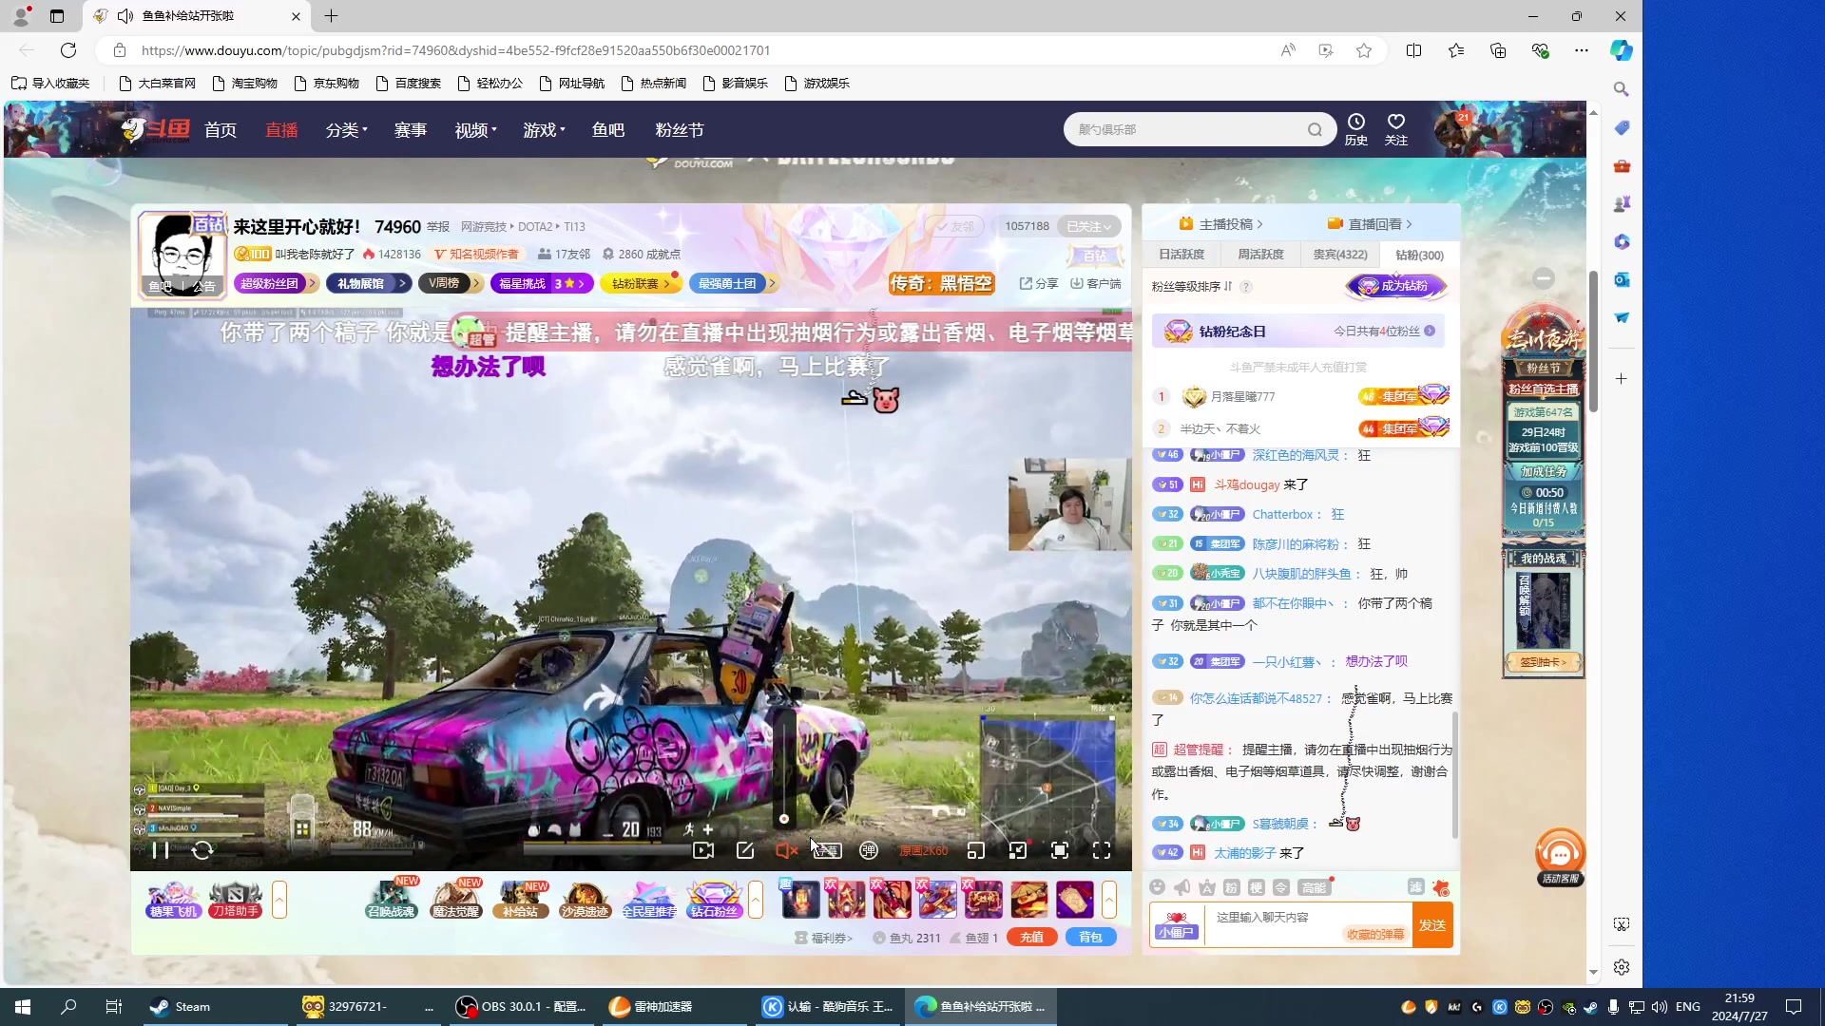Click the 粉 fan danmaku icon
1825x1026 pixels.
[1232, 887]
